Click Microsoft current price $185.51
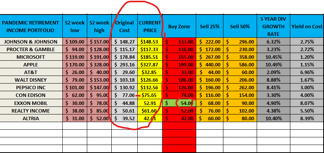The height and width of the screenshot is (153, 324). coord(150,57)
